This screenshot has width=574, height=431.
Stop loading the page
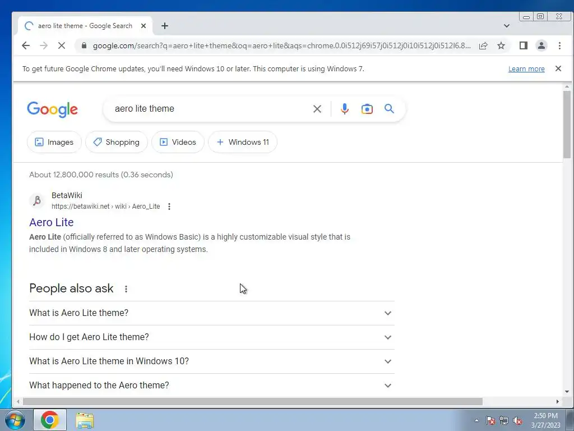[x=62, y=45]
